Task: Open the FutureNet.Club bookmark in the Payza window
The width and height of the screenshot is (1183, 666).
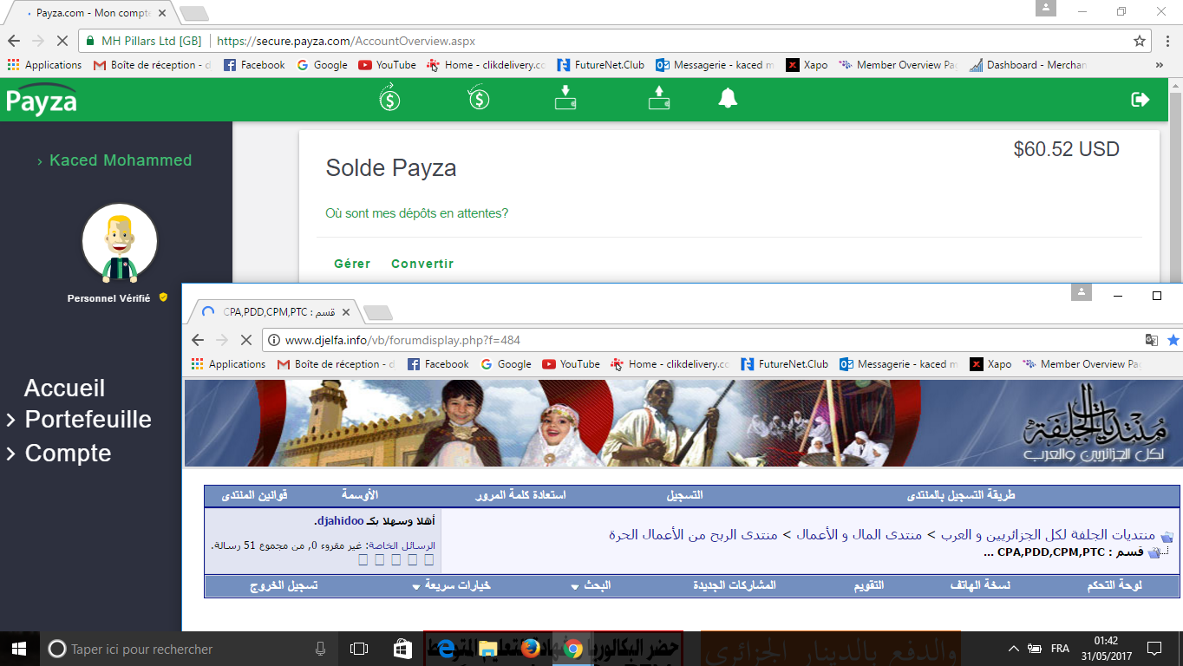Action: coord(601,65)
